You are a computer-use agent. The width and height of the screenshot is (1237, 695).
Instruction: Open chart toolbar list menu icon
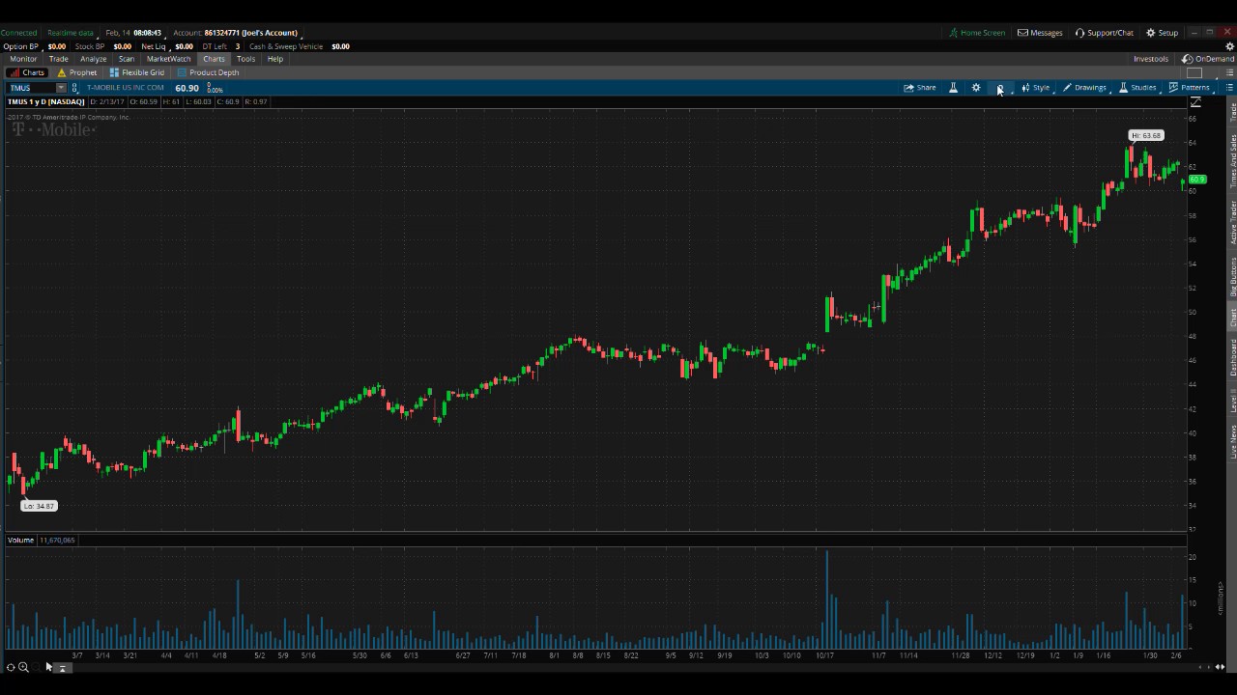click(x=1229, y=88)
